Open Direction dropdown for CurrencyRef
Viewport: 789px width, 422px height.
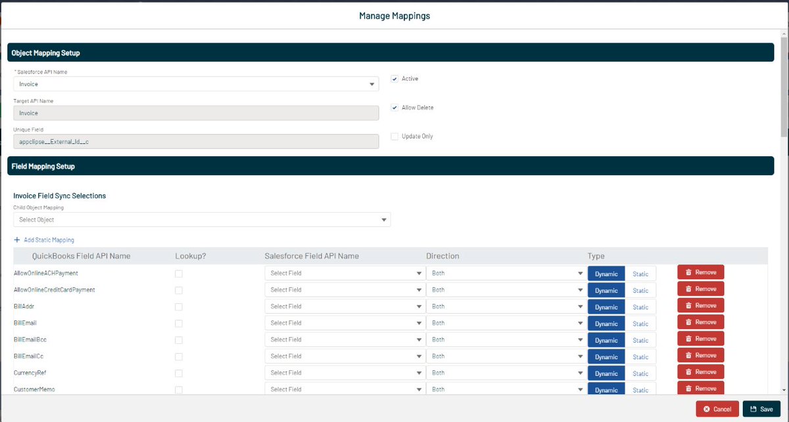[506, 373]
